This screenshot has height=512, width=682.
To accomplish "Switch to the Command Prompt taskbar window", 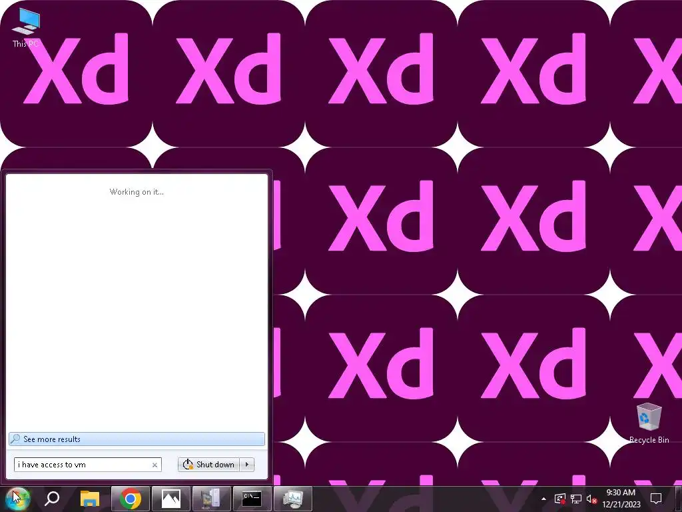I will [252, 499].
